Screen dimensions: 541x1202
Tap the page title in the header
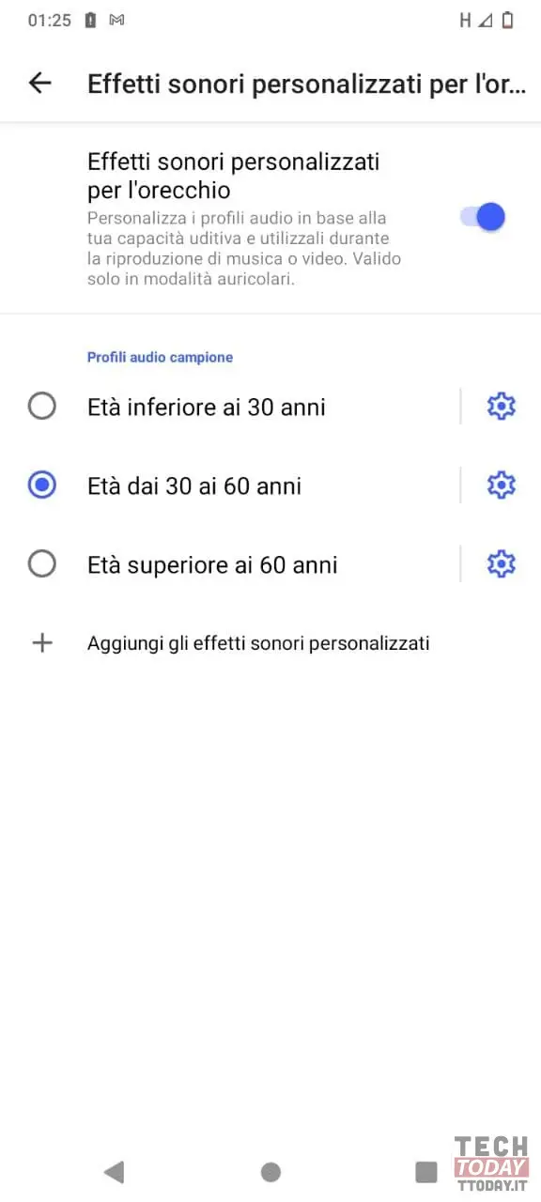point(306,83)
